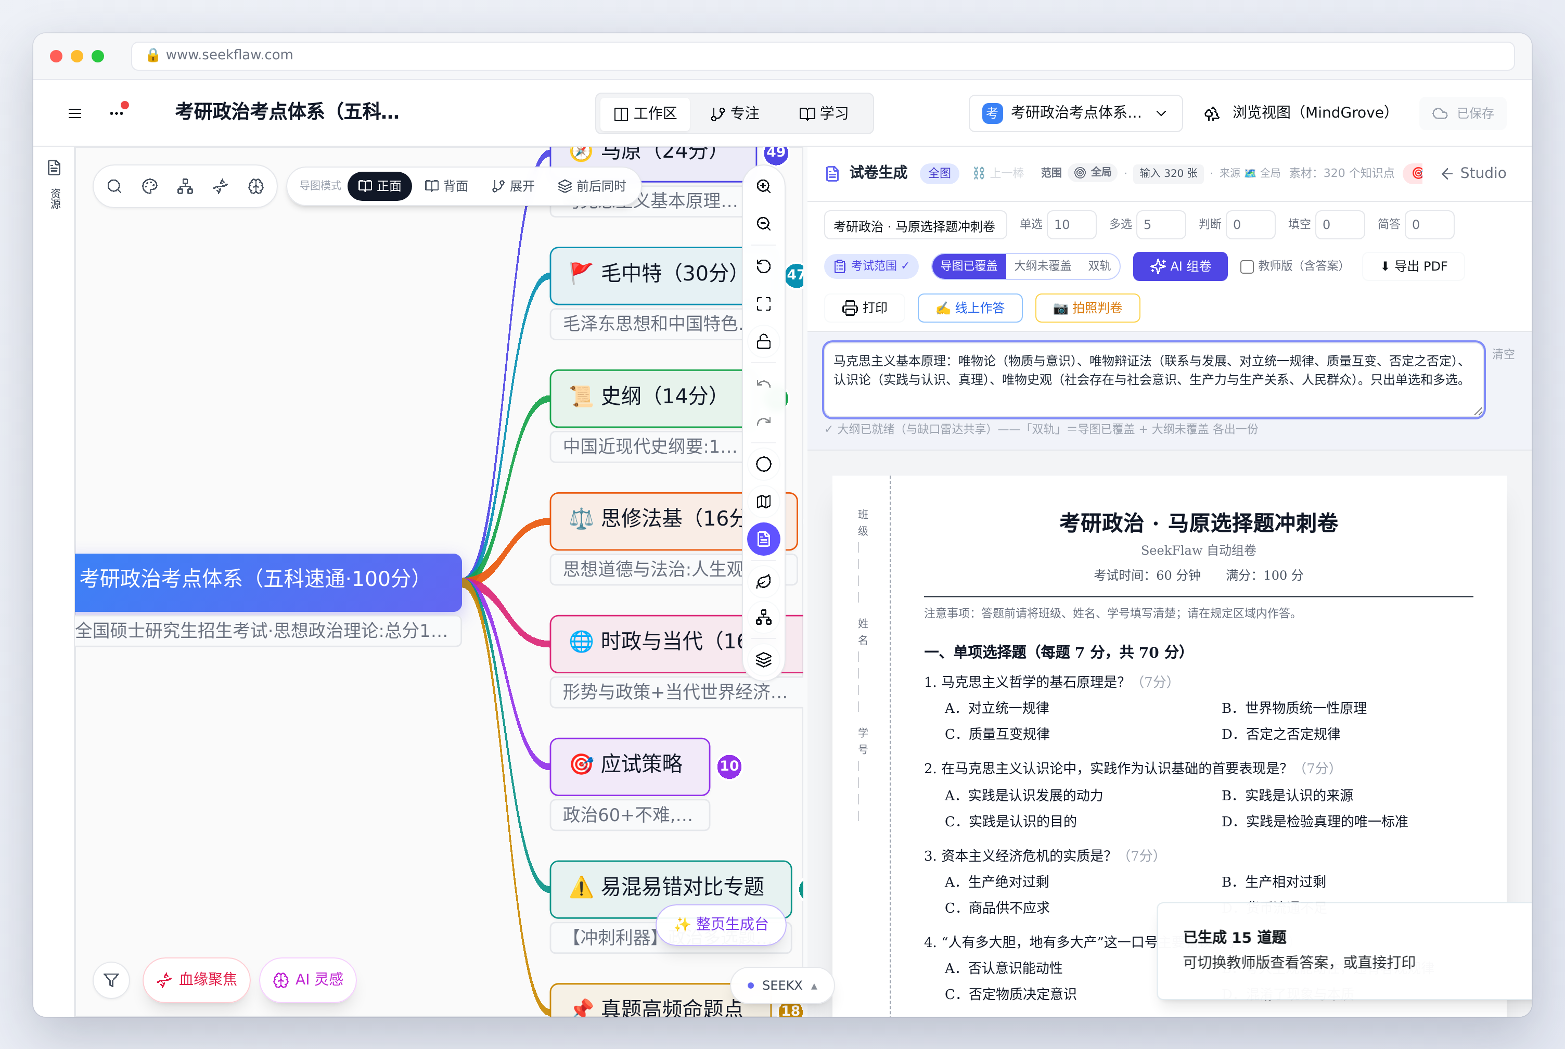This screenshot has width=1565, height=1049.
Task: Open the color palette theme icon
Action: coord(150,186)
